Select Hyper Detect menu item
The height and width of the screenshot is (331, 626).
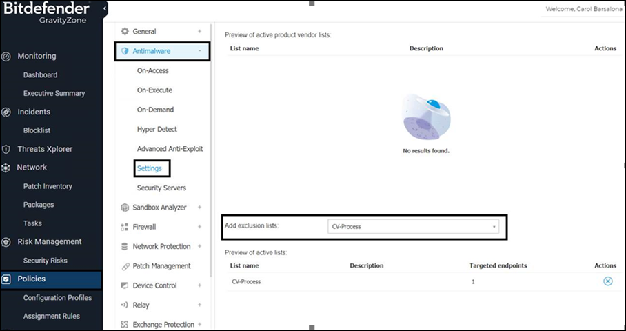[x=156, y=130]
